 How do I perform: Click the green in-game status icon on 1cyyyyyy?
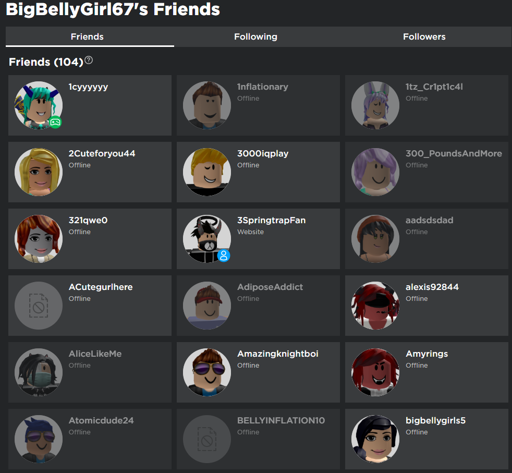[55, 122]
